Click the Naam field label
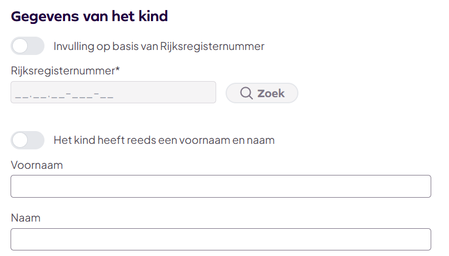 coord(26,218)
